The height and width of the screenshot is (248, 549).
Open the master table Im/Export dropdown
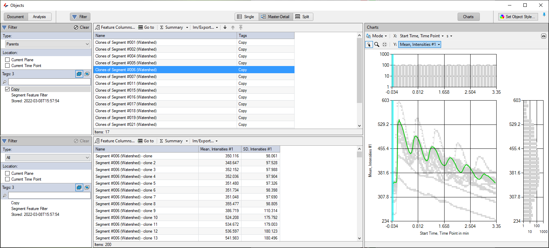(205, 27)
